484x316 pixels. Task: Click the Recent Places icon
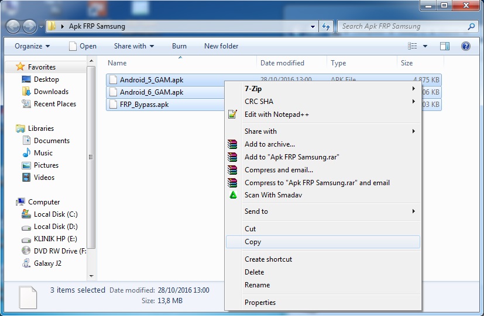pos(26,104)
